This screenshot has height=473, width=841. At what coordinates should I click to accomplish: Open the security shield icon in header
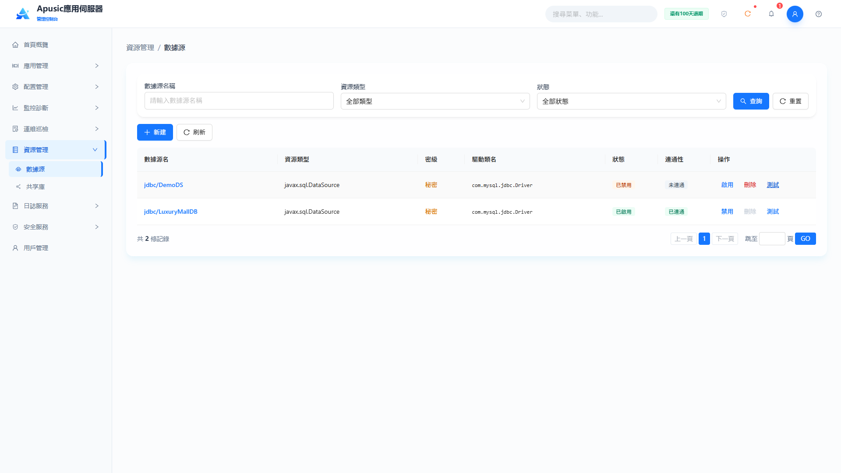click(x=724, y=14)
